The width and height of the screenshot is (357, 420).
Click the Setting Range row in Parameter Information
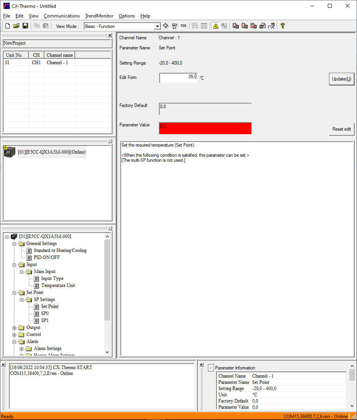click(281, 388)
